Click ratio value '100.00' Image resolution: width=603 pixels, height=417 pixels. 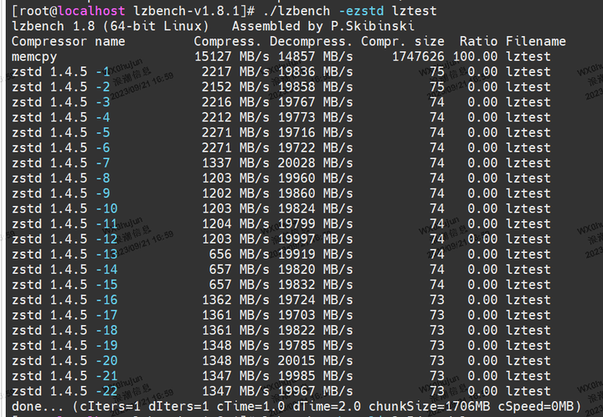coord(475,57)
